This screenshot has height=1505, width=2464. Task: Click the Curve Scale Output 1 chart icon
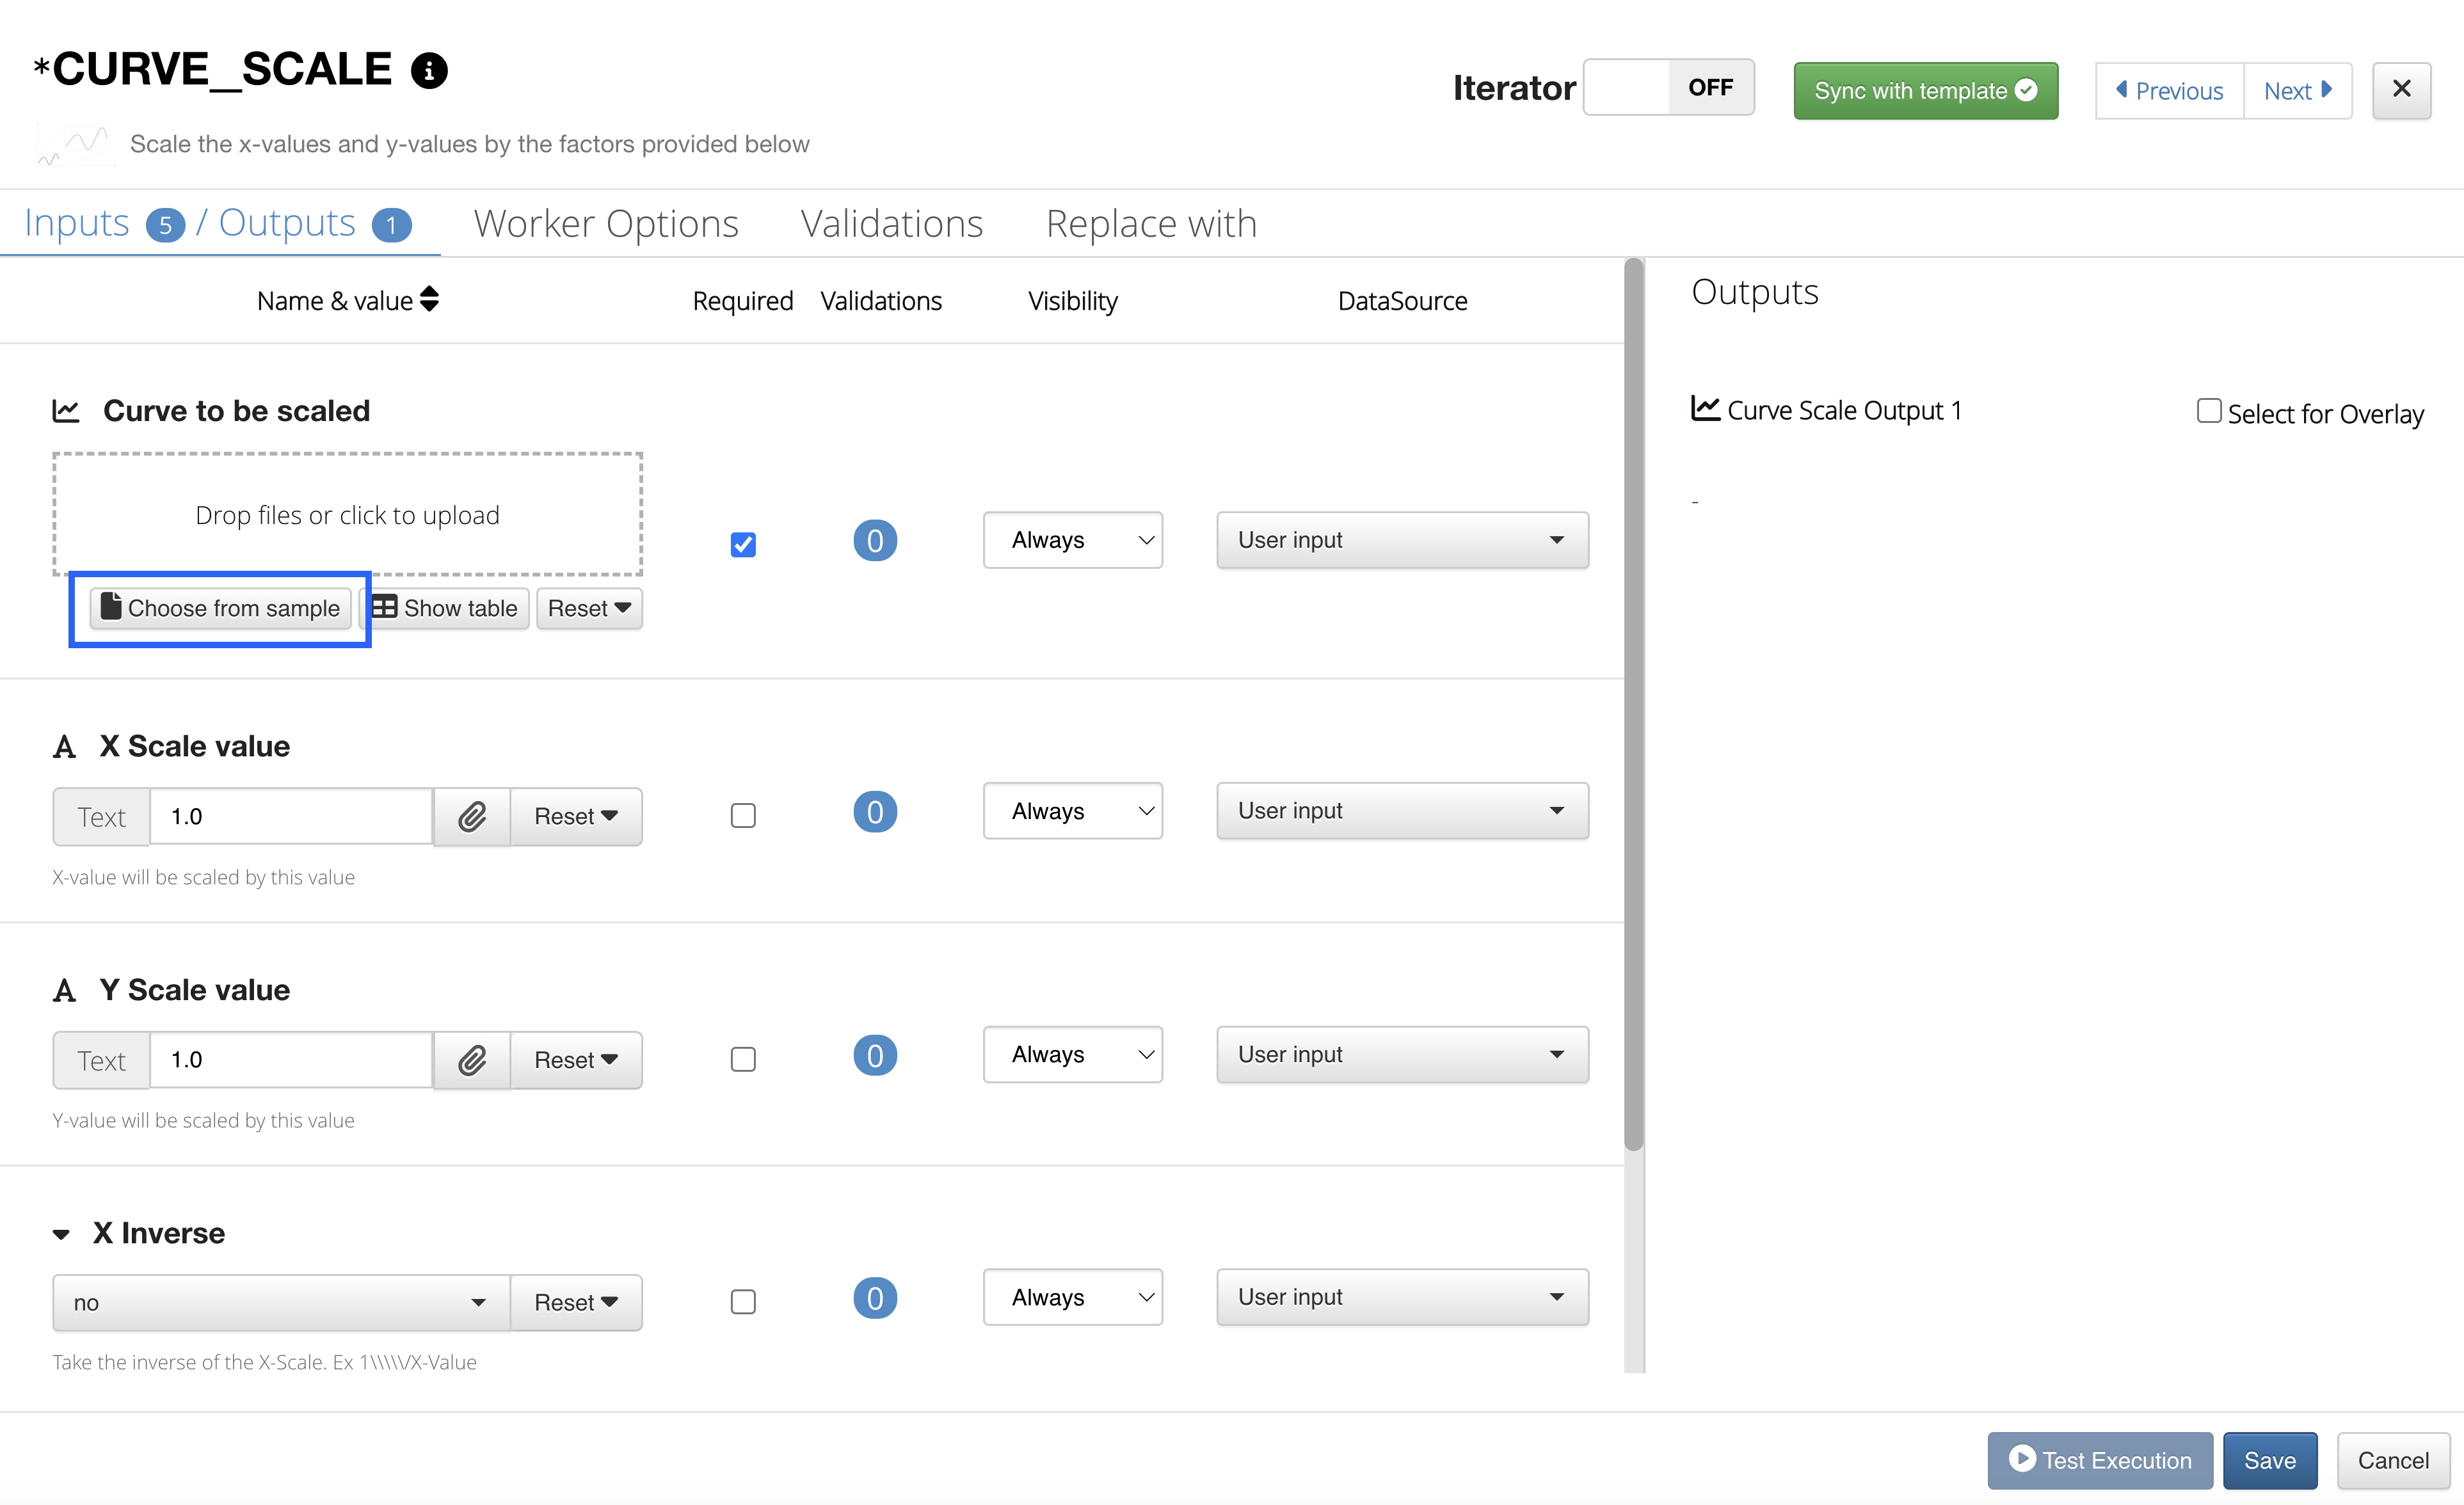[1705, 408]
